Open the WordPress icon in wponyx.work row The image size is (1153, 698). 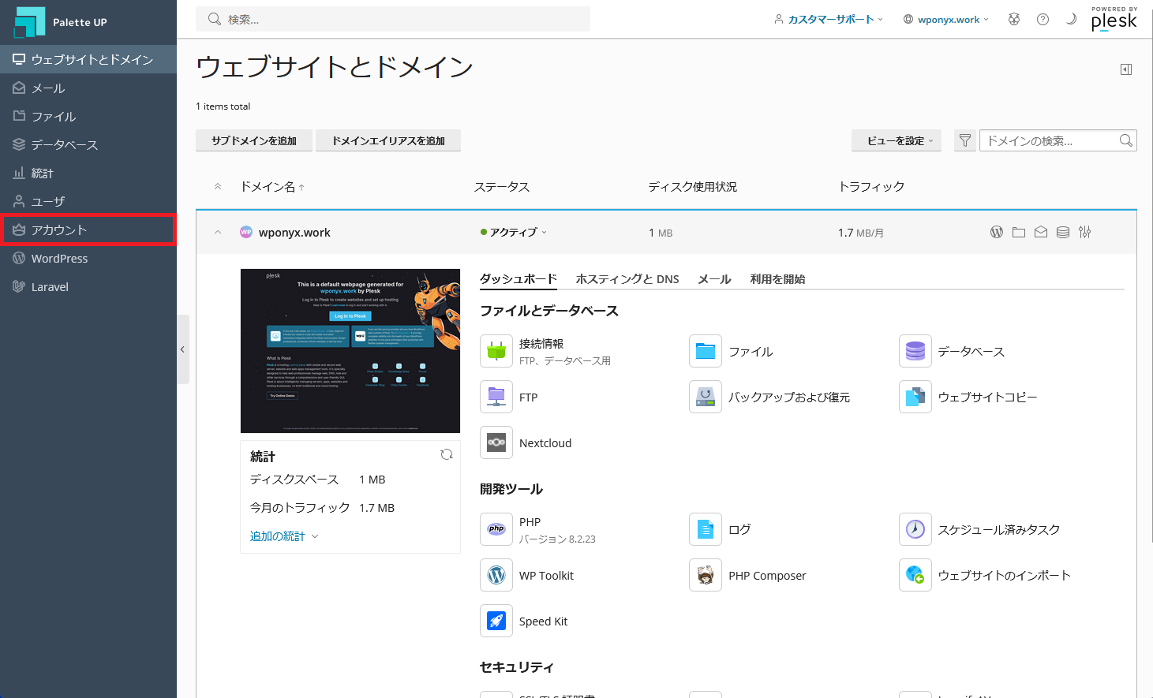(997, 232)
